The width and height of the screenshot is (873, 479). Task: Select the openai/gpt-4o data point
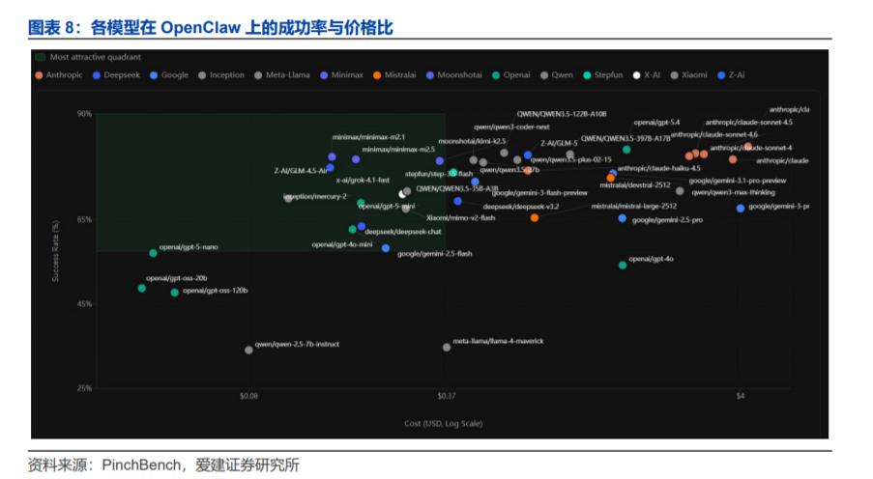coord(623,266)
